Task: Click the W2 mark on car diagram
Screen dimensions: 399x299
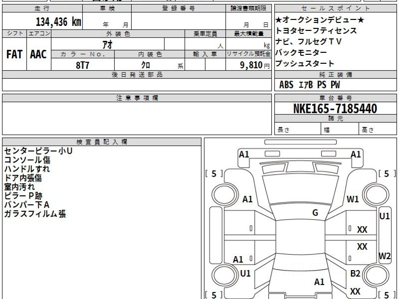Action: (385, 256)
